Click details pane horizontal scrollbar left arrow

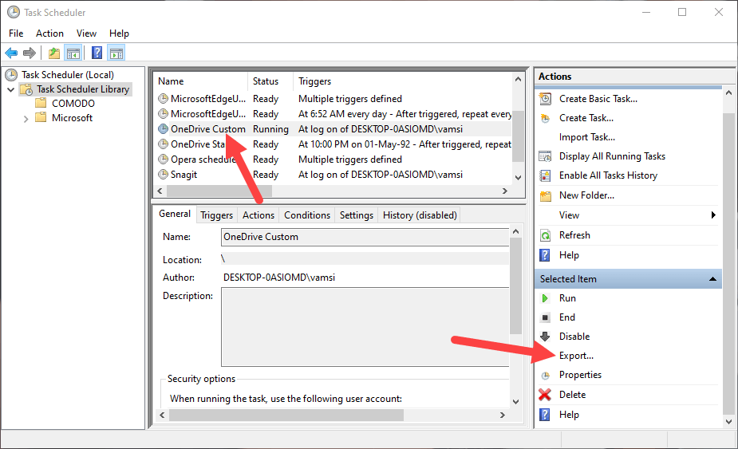pos(163,416)
